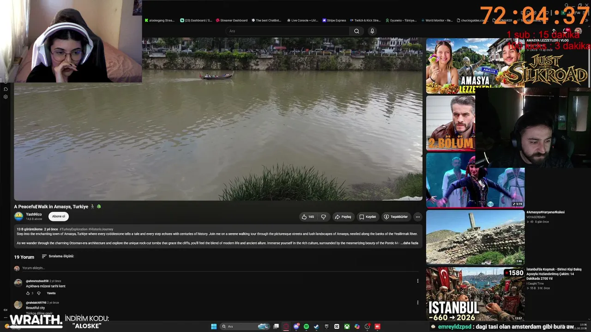Dislike the comment "Açıkhava müzesi tarihi kent"
Image resolution: width=591 pixels, height=332 pixels.
[39, 293]
